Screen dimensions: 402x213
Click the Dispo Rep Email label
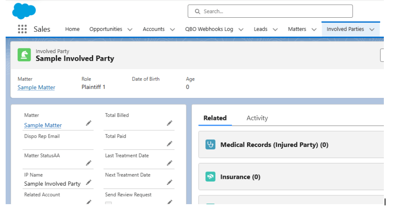click(42, 136)
